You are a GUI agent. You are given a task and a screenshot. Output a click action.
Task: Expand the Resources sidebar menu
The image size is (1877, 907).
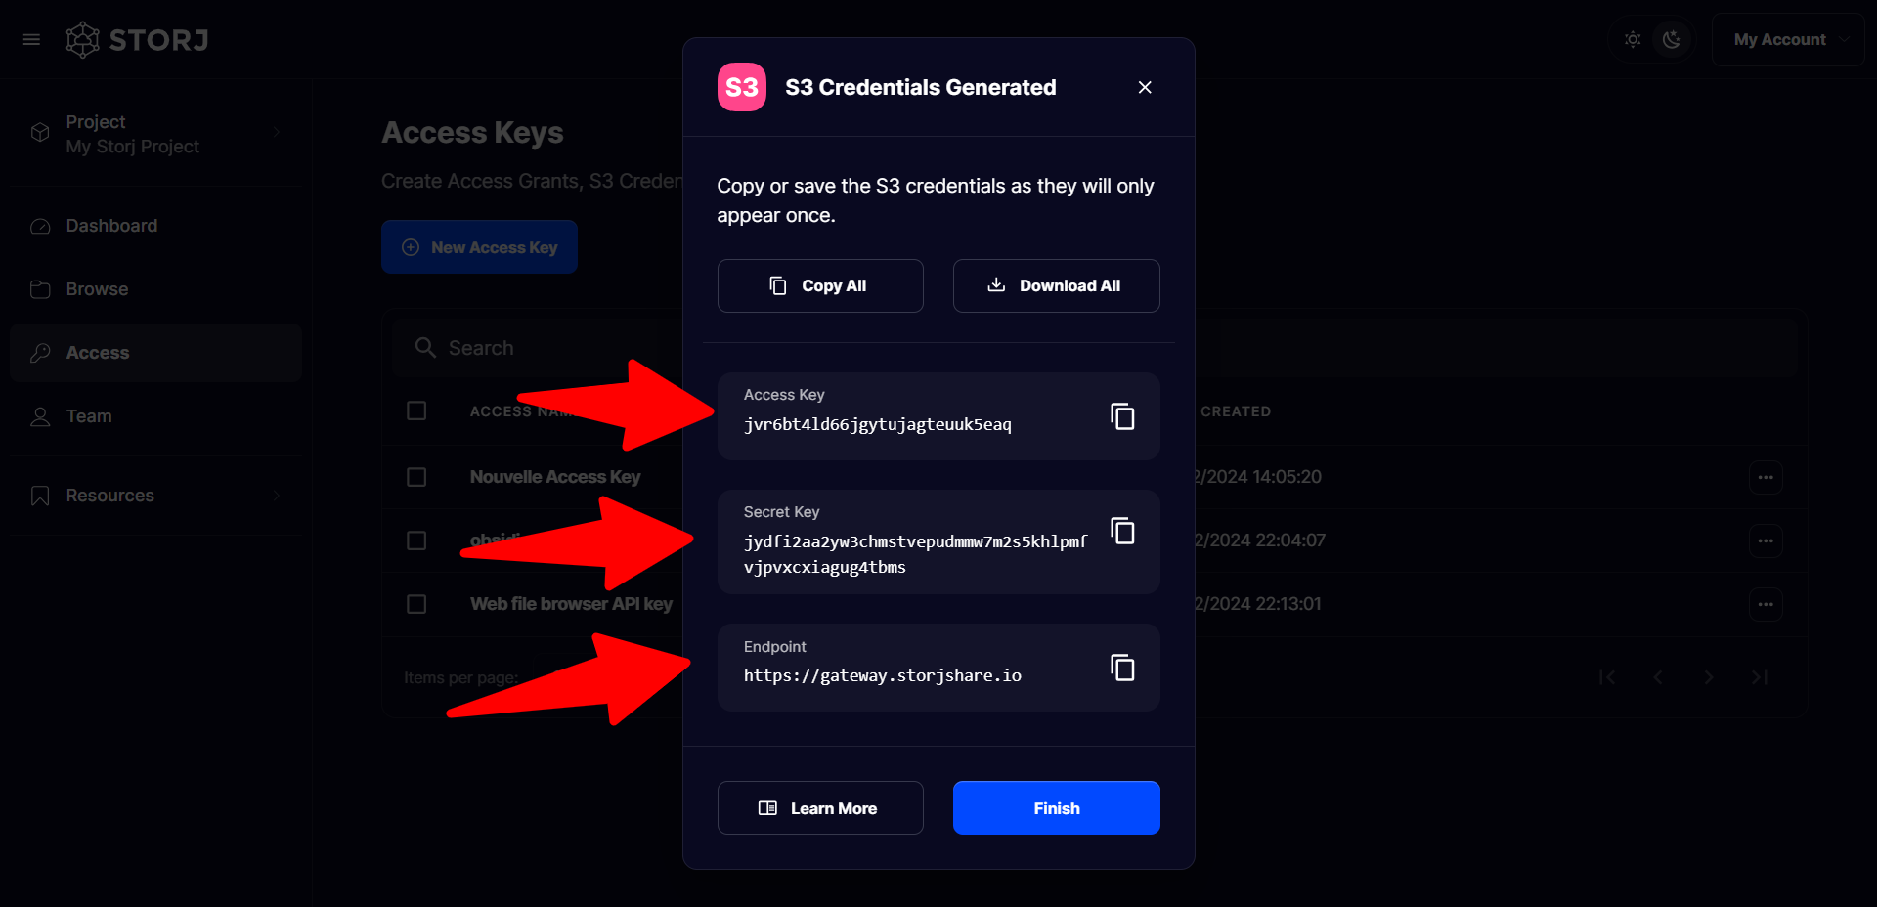tap(156, 496)
